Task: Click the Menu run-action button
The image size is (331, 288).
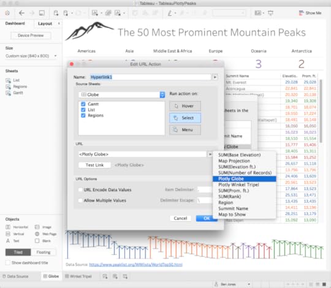Action: (x=185, y=130)
